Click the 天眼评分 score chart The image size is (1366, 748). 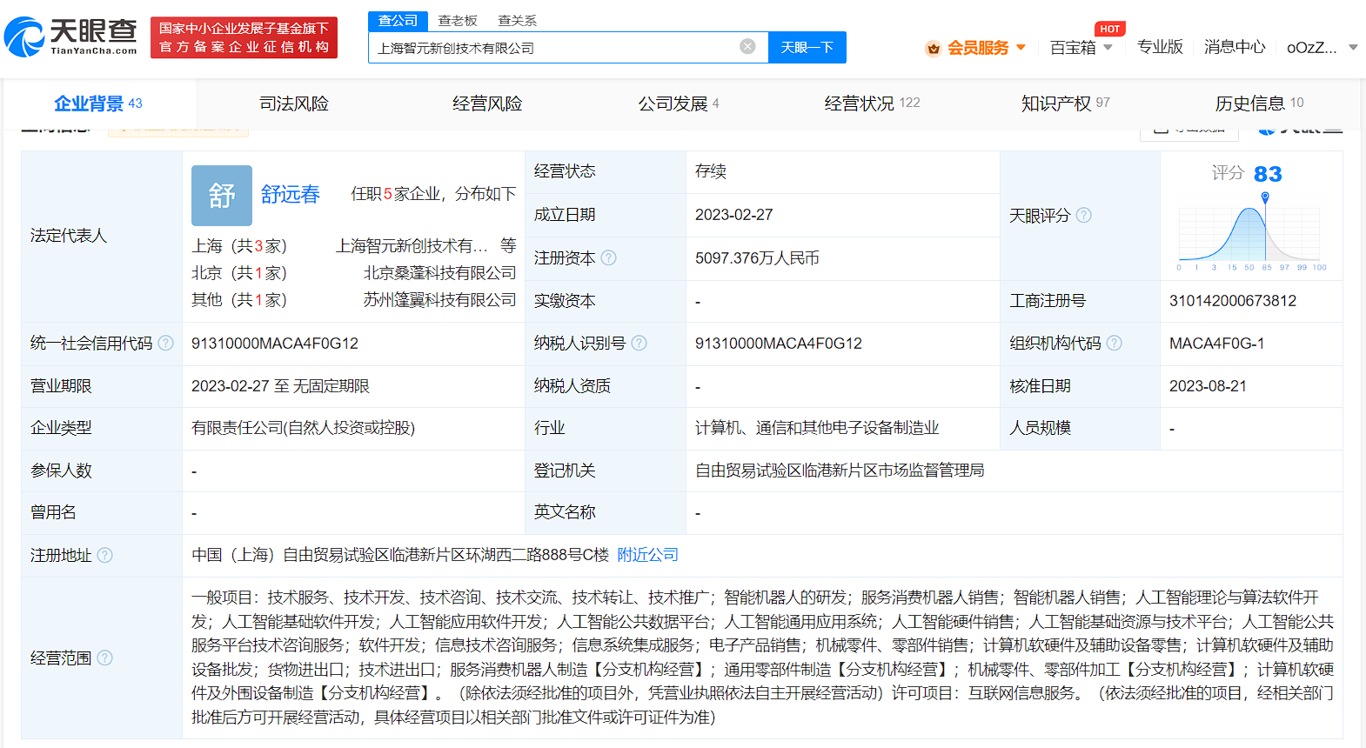point(1250,230)
